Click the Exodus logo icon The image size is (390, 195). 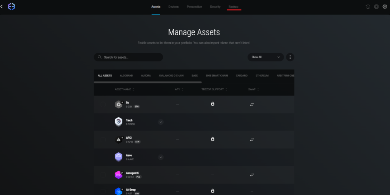[x=11, y=7]
